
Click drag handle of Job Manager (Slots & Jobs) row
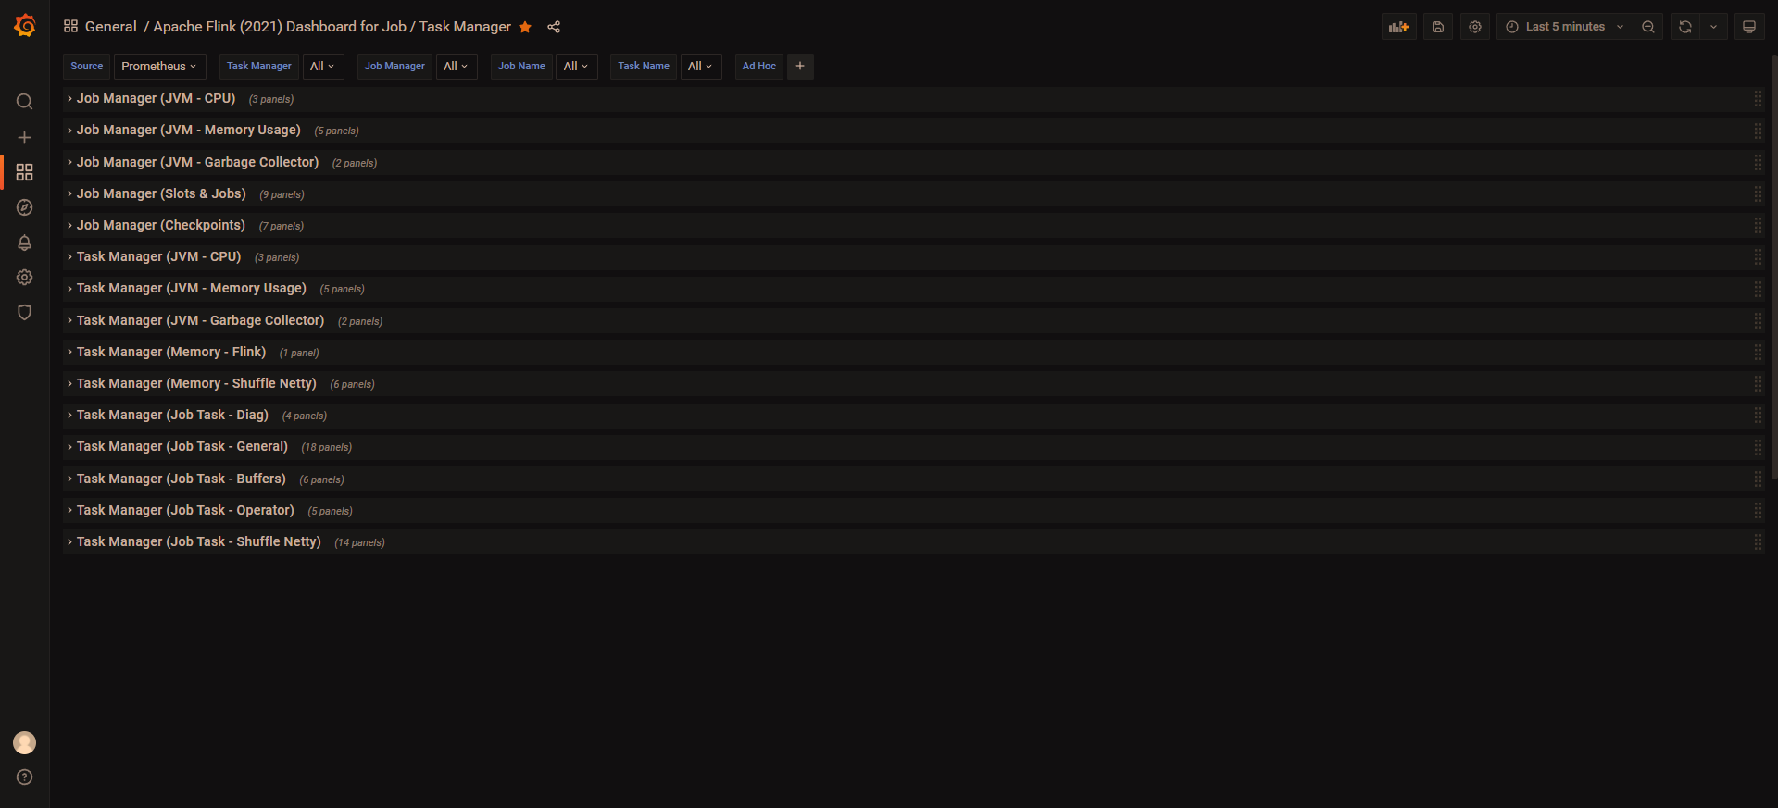[1758, 193]
